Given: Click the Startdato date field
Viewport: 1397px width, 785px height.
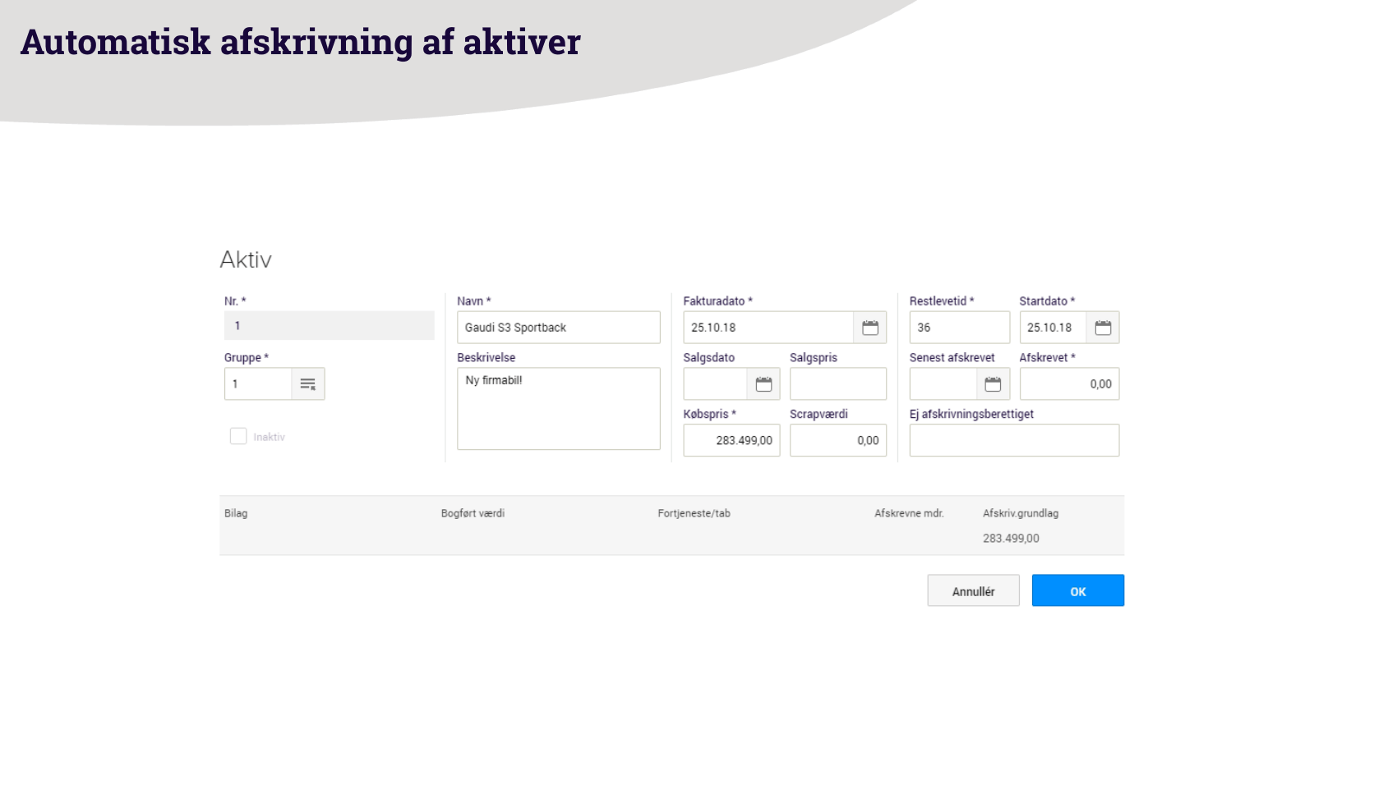Looking at the screenshot, I should coord(1052,328).
